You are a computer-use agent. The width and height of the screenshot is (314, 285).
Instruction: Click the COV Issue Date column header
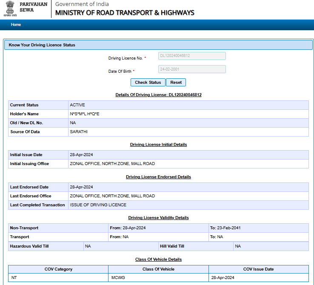click(258, 269)
